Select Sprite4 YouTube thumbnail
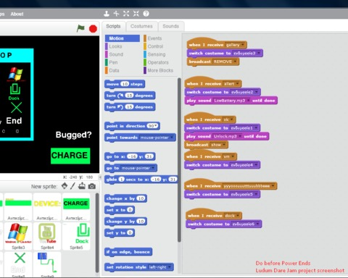The width and height of the screenshot is (348, 278). pos(47,236)
